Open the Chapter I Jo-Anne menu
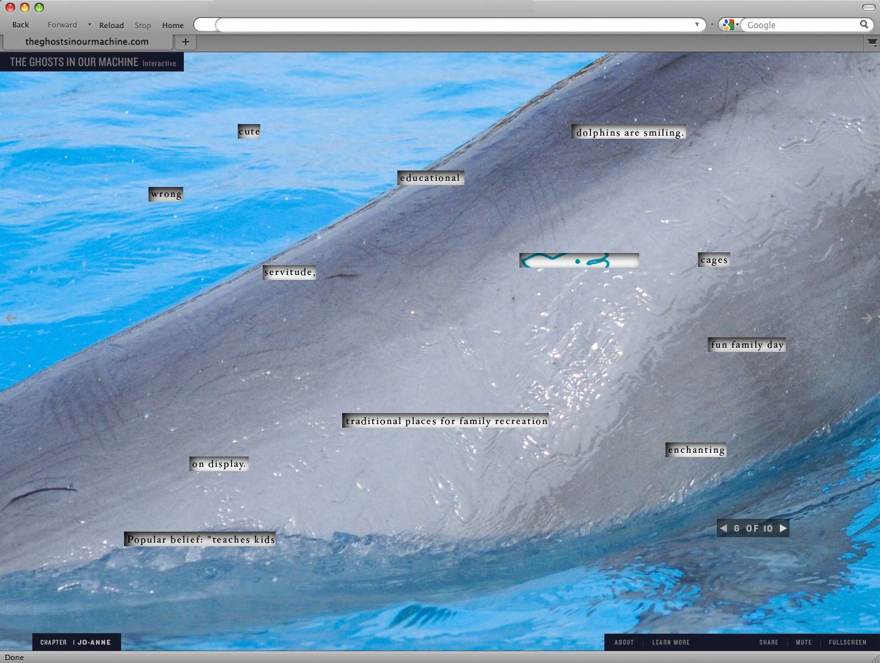 [76, 642]
